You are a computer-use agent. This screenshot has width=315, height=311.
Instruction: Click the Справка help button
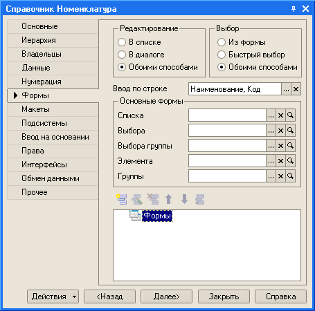tap(280, 296)
